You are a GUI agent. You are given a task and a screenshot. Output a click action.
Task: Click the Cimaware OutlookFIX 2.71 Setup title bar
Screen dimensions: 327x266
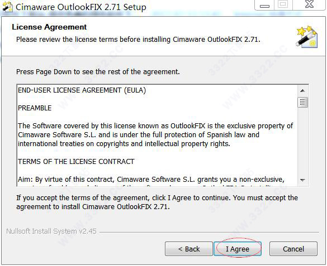[81, 7]
